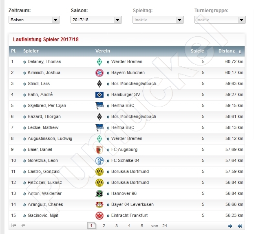Click the Werder Bremen crest beside Delaney
254x234 pixels.
pyautogui.click(x=99, y=62)
